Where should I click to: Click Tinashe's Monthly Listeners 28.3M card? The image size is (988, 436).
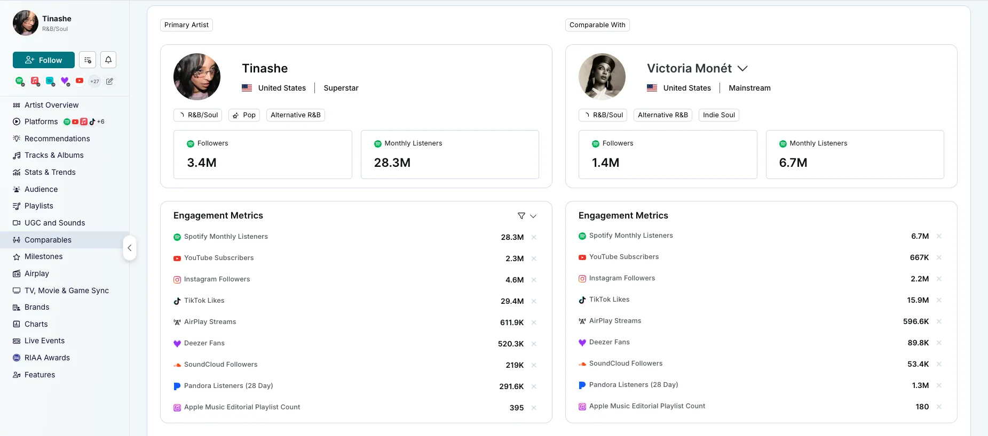450,155
